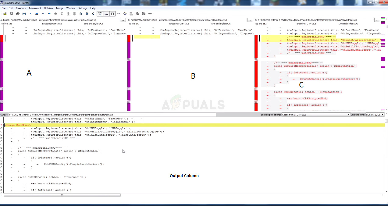The width and height of the screenshot is (388, 206).
Task: Click the overview column beside pane C
Action: click(383, 64)
